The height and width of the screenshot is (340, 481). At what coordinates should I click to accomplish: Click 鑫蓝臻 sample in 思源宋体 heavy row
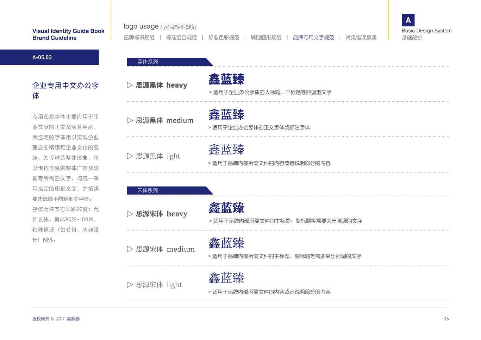(x=226, y=208)
